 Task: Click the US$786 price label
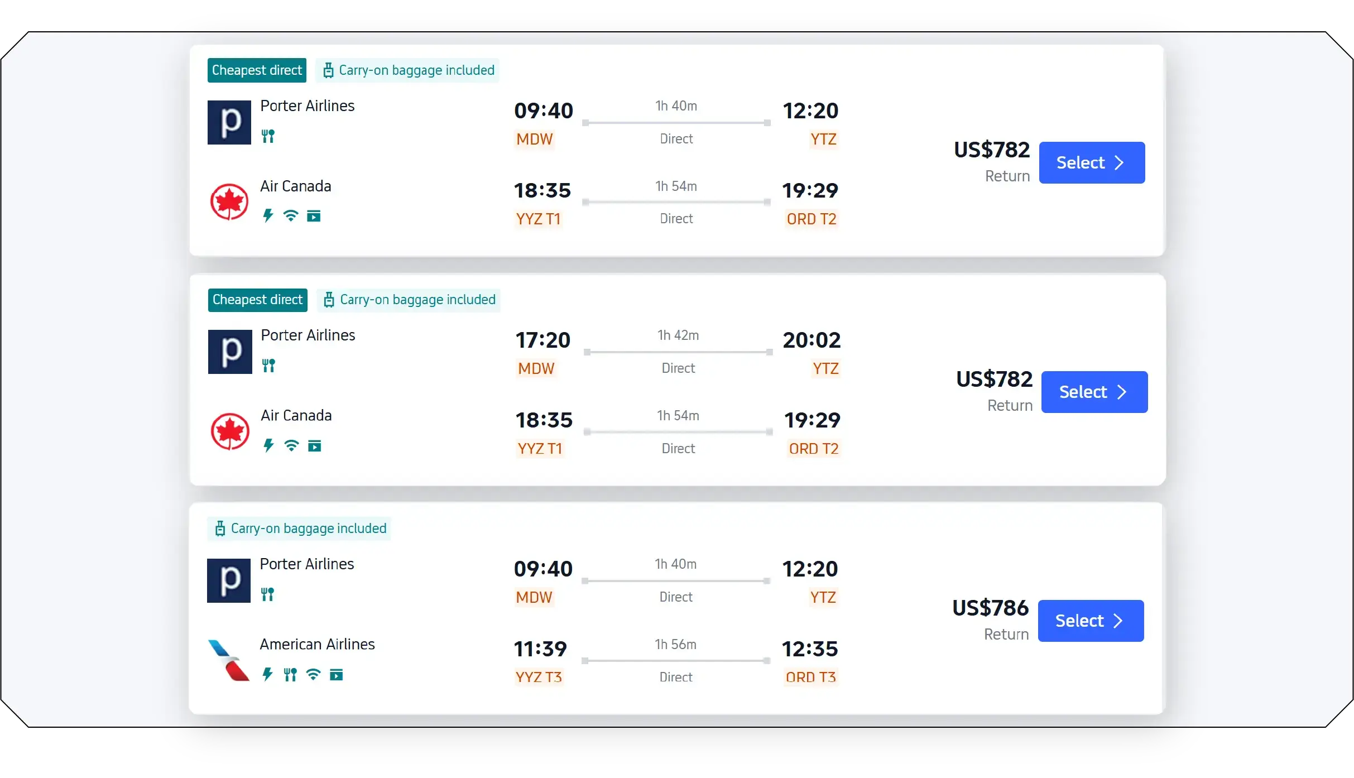pyautogui.click(x=989, y=607)
